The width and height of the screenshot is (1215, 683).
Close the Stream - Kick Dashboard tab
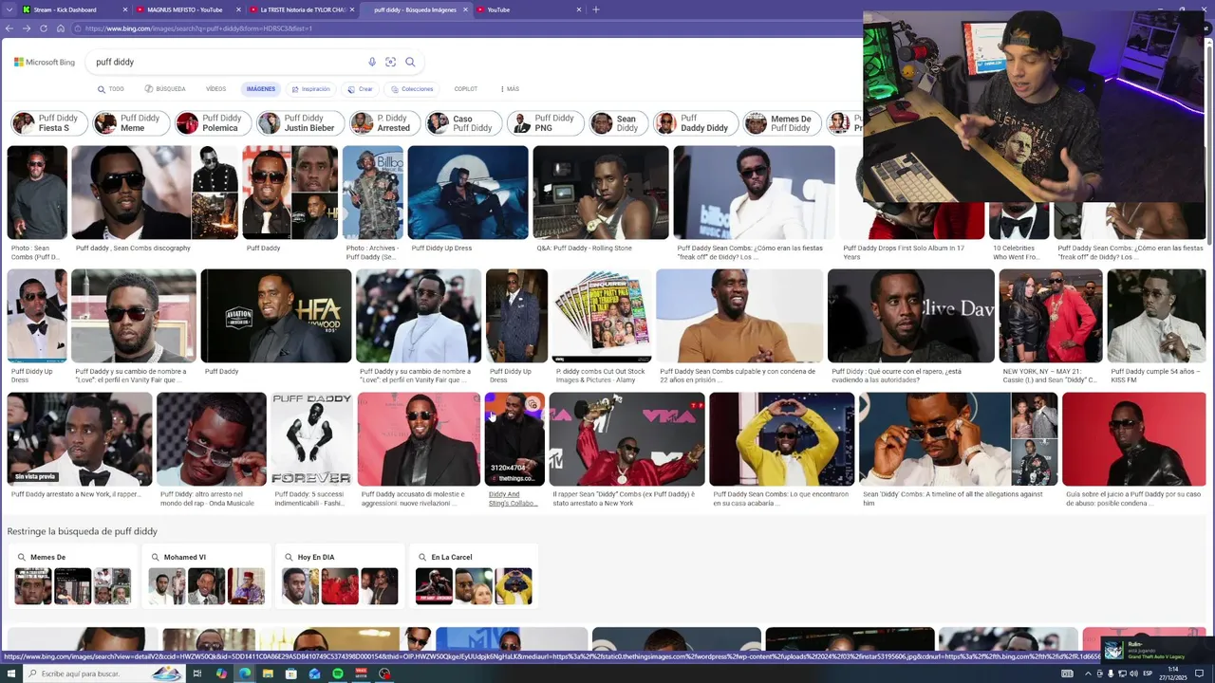click(x=125, y=9)
